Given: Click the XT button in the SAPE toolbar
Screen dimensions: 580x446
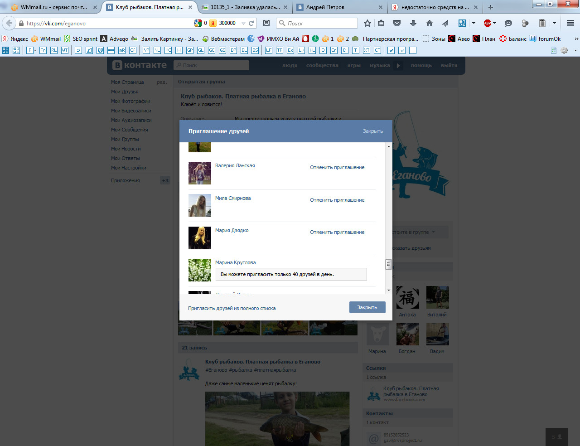Looking at the screenshot, I should pyautogui.click(x=367, y=50).
